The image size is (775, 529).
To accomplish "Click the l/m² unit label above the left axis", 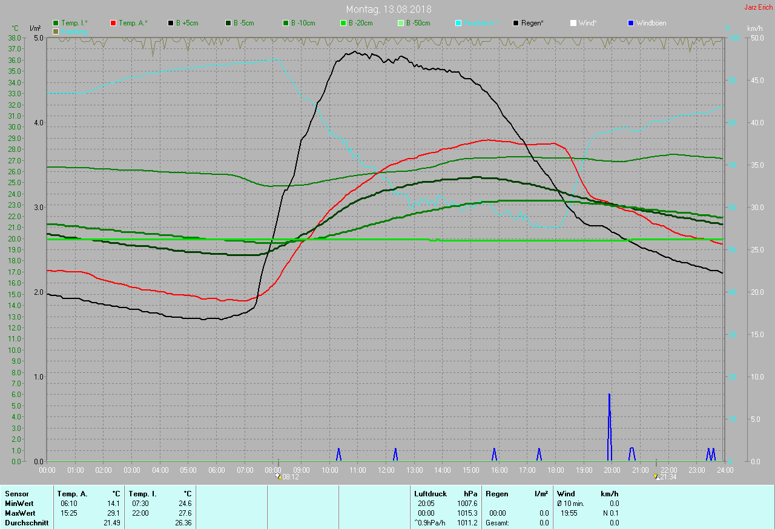I will click(x=35, y=28).
